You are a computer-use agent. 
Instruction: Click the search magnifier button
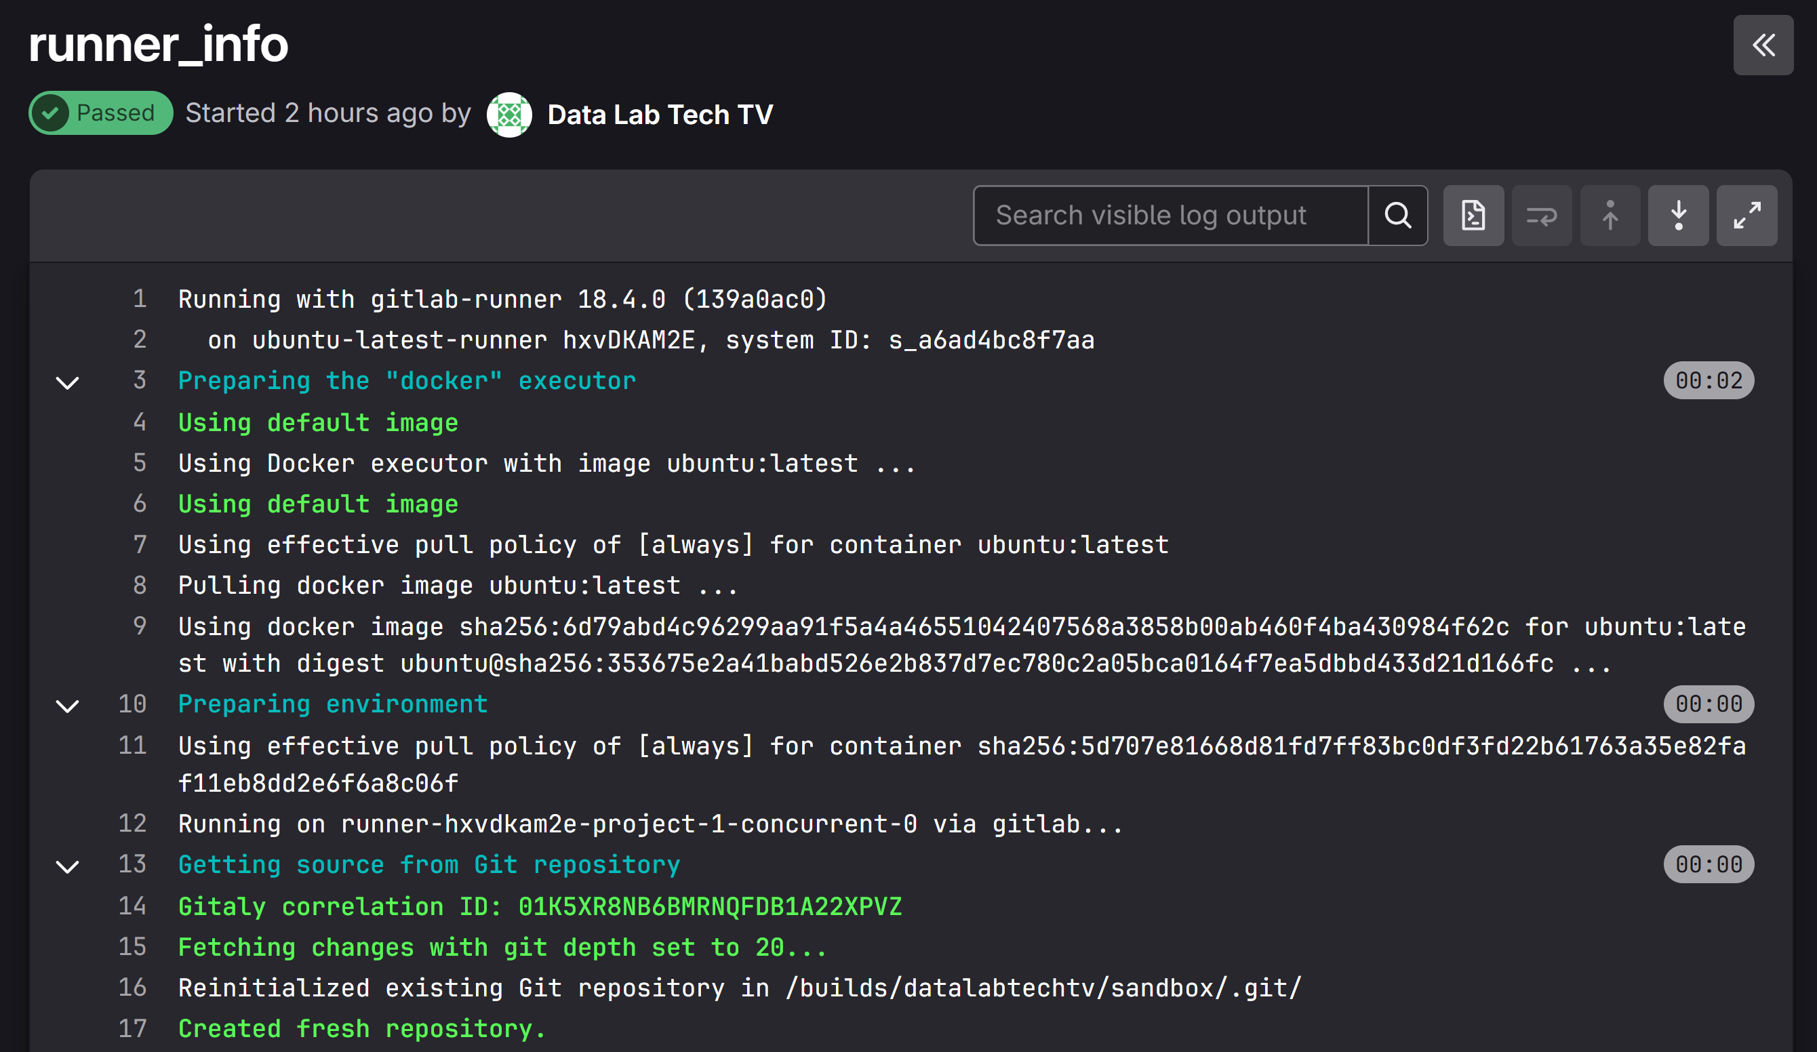[x=1397, y=216]
